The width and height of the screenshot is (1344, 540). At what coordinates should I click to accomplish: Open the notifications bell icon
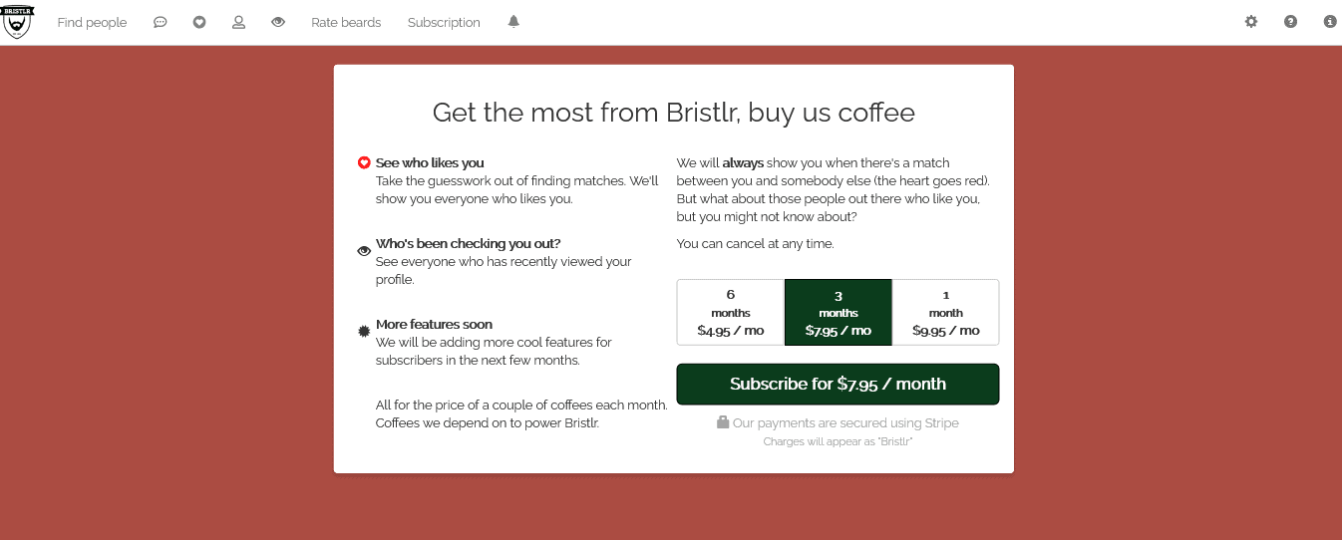coord(513,22)
